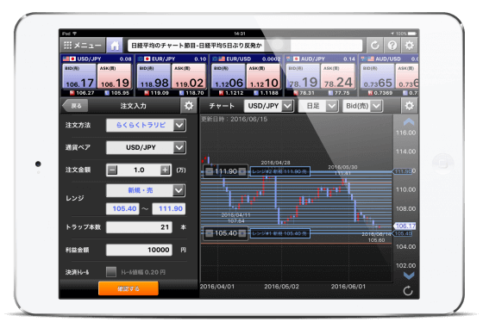Open the 新規・売 range type dropdown
The width and height of the screenshot is (483, 328).
(x=146, y=190)
